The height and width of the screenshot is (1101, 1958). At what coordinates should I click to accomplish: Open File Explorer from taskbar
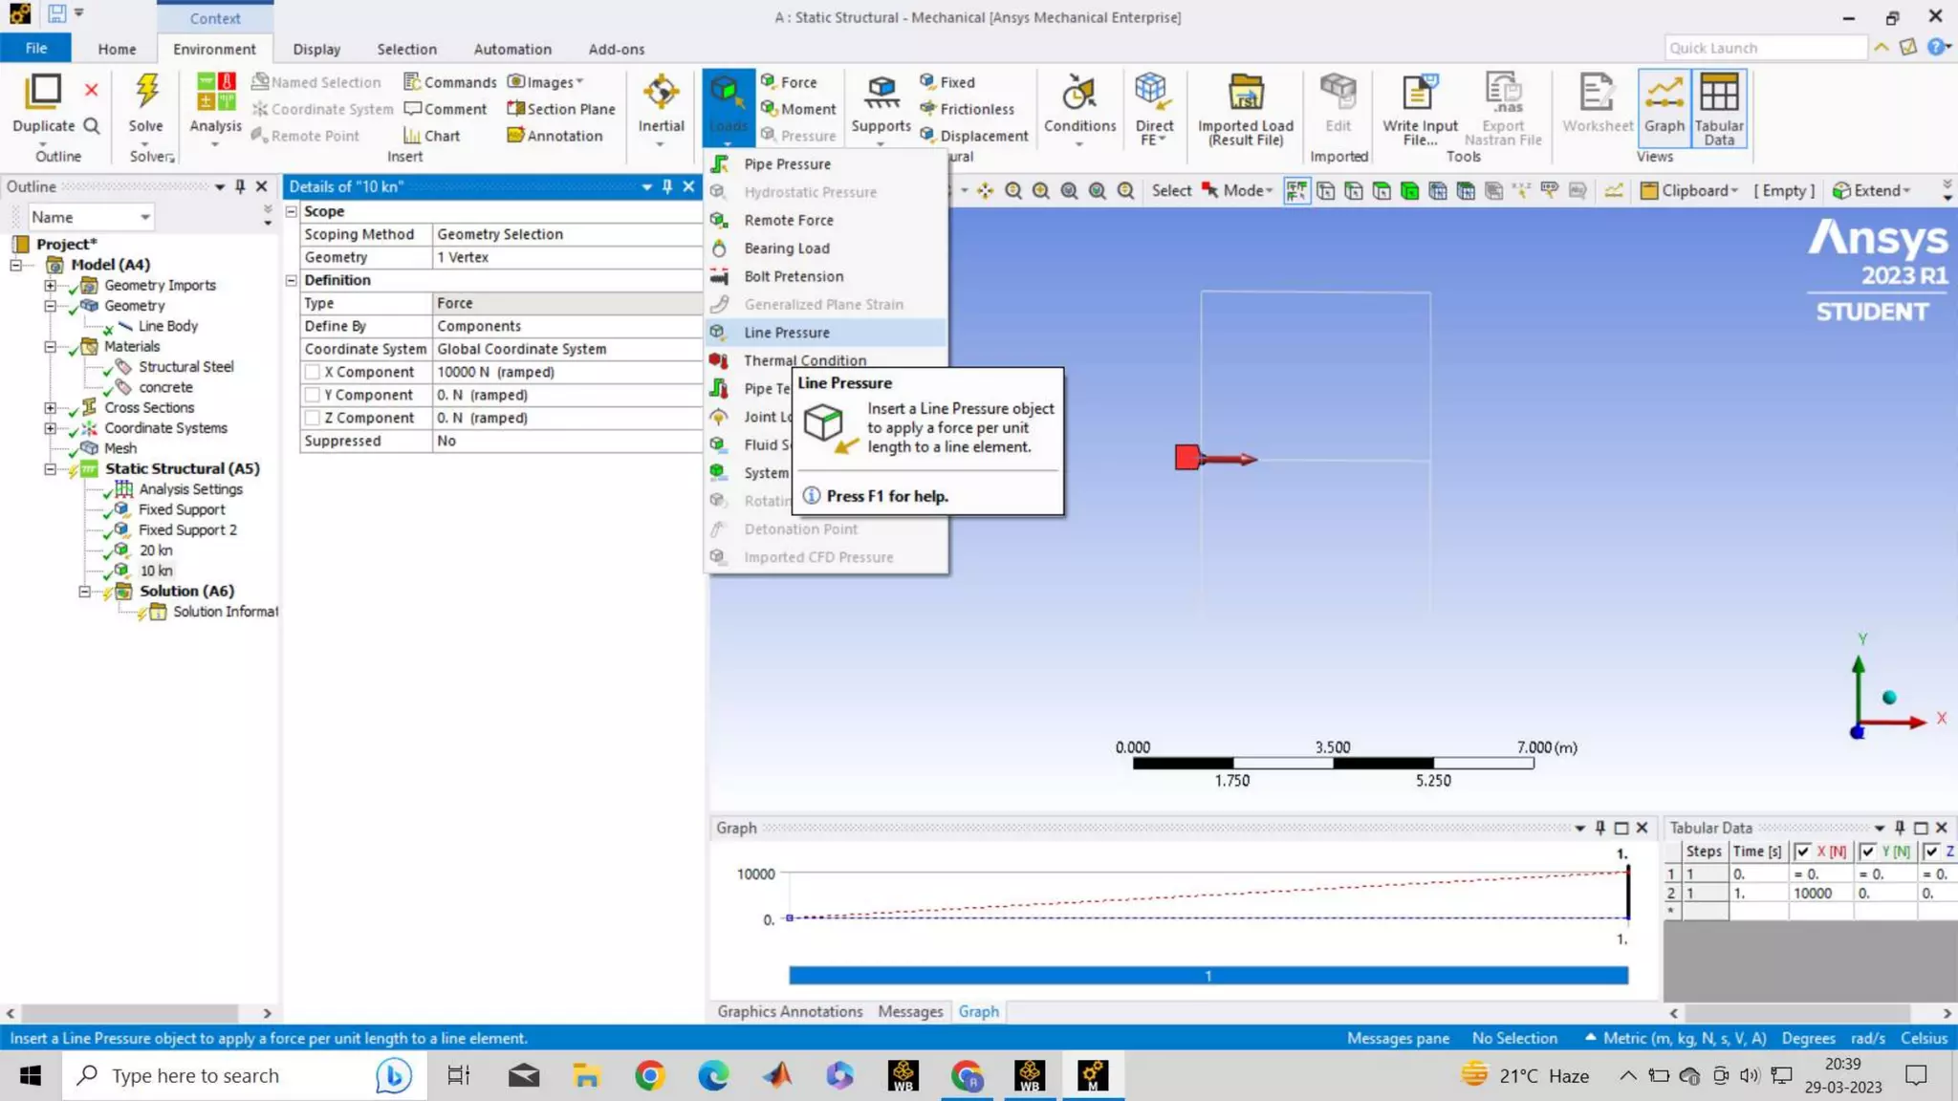(586, 1076)
